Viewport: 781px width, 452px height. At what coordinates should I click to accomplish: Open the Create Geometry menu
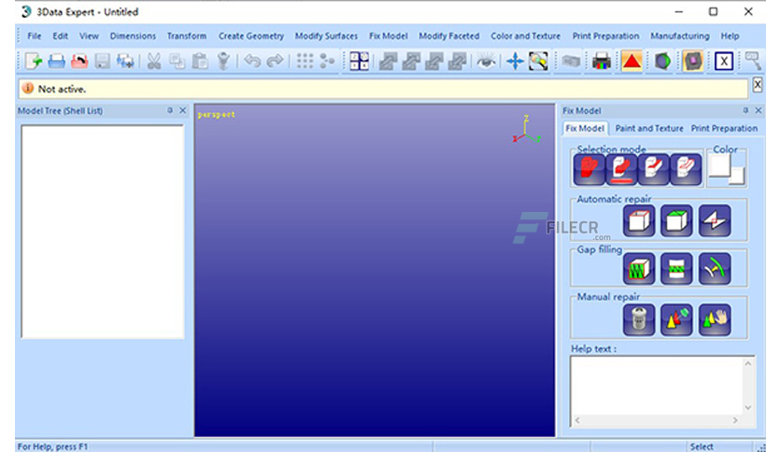click(x=251, y=35)
